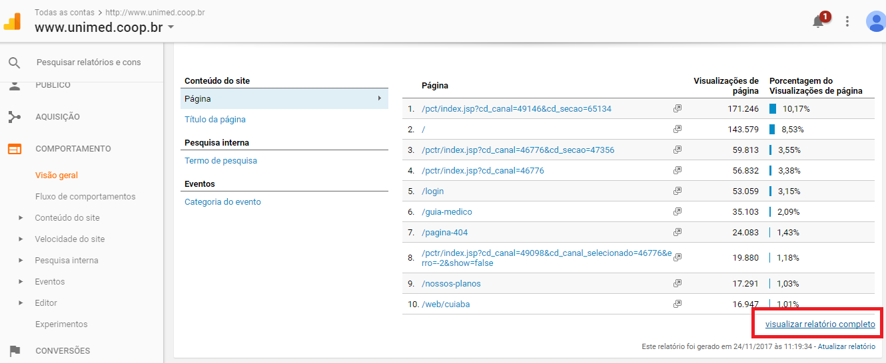Open external icon for cd_canal=49098 row
886x363 pixels.
[x=677, y=257]
